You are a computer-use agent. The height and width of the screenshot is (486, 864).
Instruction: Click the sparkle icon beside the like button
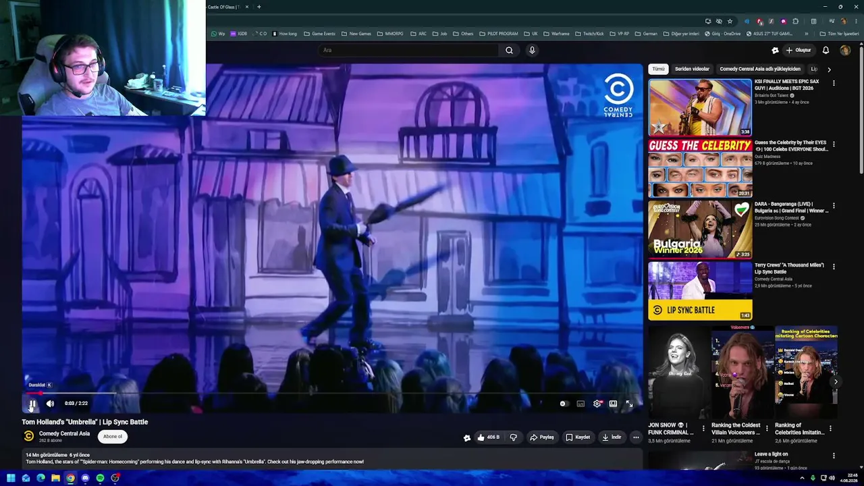point(466,437)
